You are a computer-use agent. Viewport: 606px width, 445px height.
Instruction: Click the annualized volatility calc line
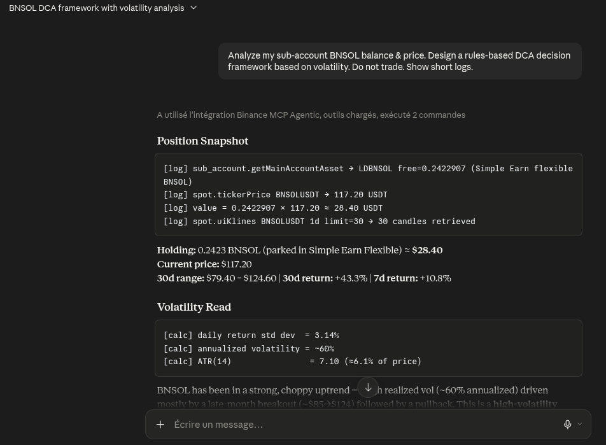tap(249, 348)
